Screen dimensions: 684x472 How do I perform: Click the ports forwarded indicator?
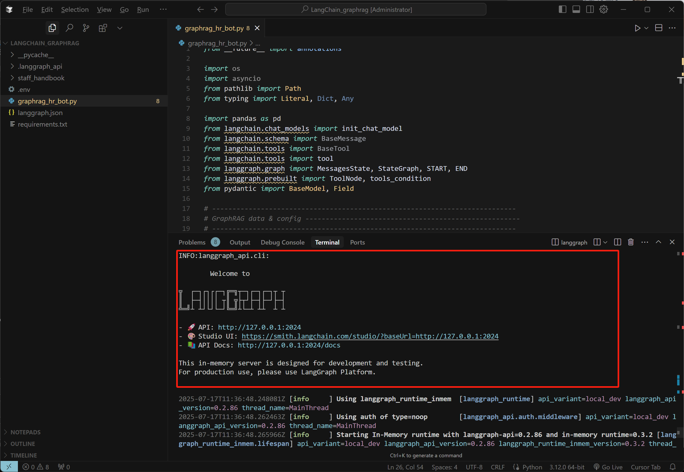(64, 467)
